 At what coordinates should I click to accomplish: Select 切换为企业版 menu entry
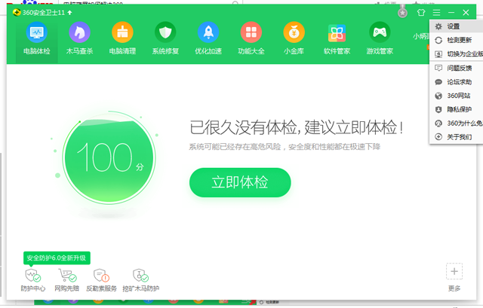(456, 53)
